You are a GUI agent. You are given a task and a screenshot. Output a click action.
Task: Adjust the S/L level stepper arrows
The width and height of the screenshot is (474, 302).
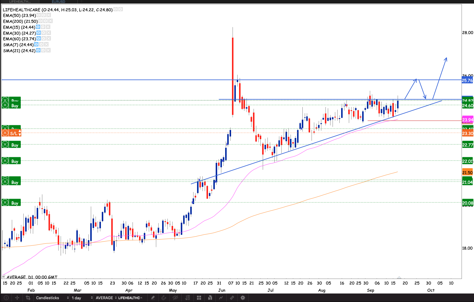(x=20, y=133)
